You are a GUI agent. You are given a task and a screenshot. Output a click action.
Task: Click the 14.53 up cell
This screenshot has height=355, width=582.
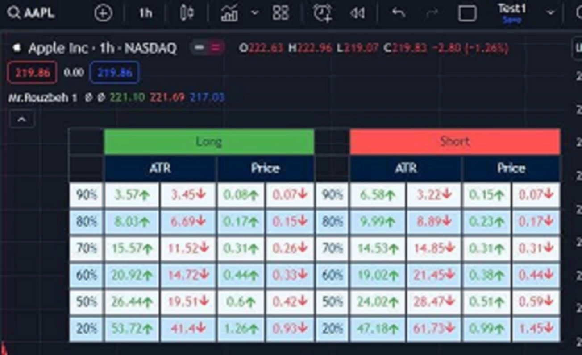378,248
